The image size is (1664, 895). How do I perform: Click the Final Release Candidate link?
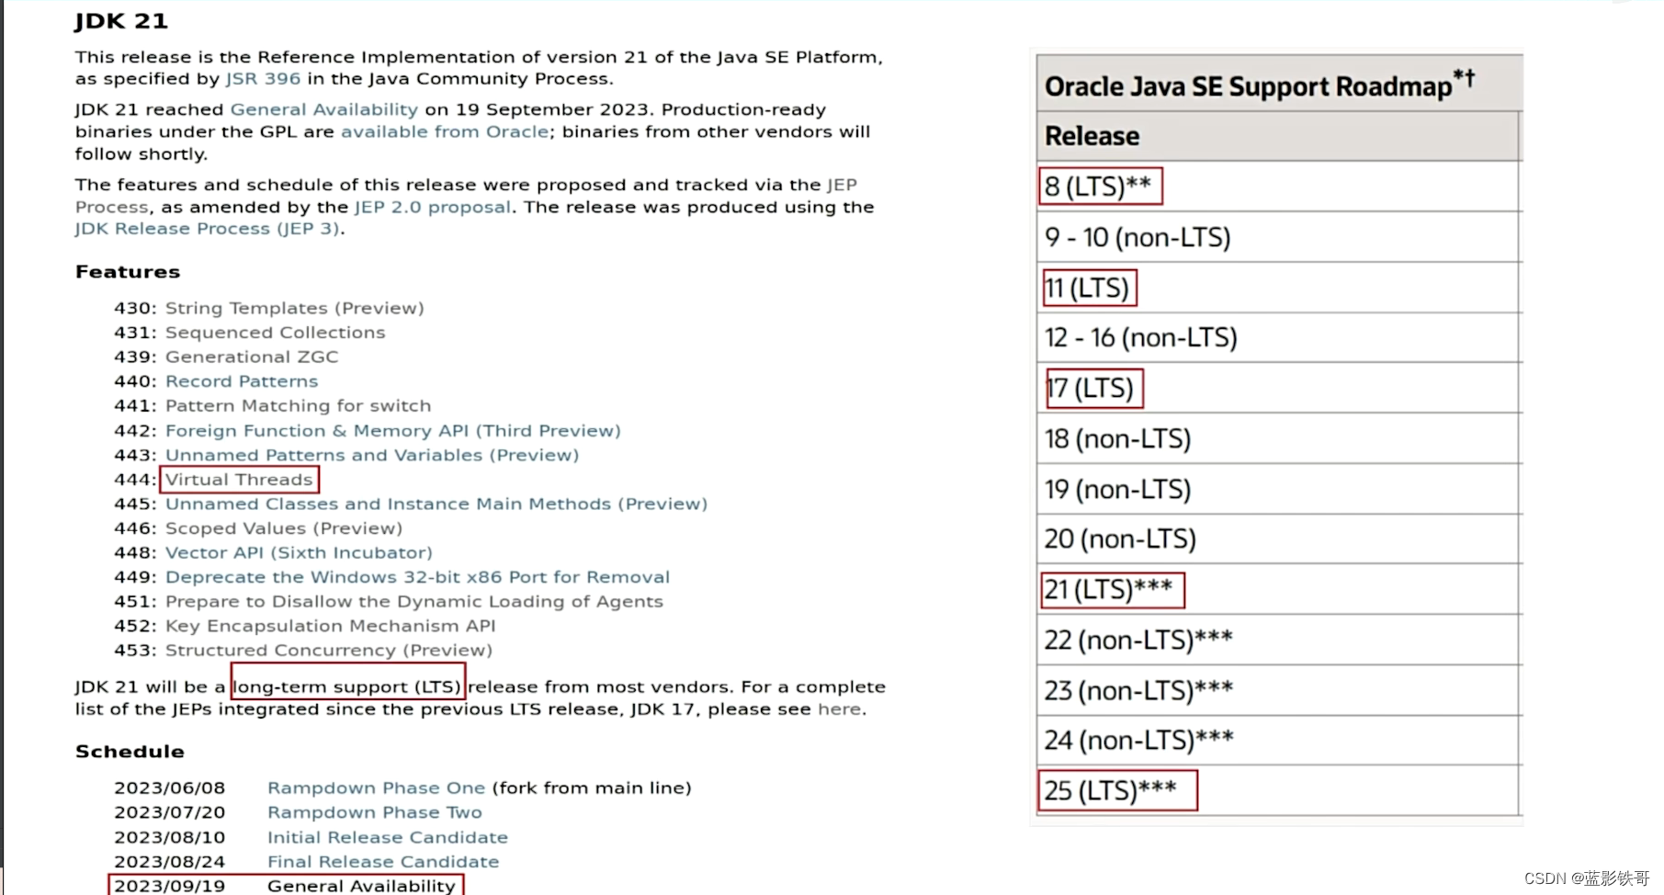[382, 862]
